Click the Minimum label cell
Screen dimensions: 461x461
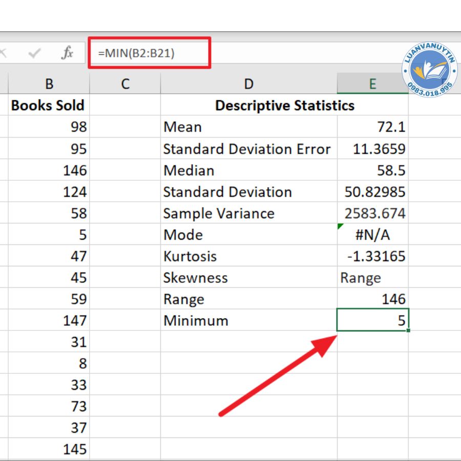click(x=248, y=321)
